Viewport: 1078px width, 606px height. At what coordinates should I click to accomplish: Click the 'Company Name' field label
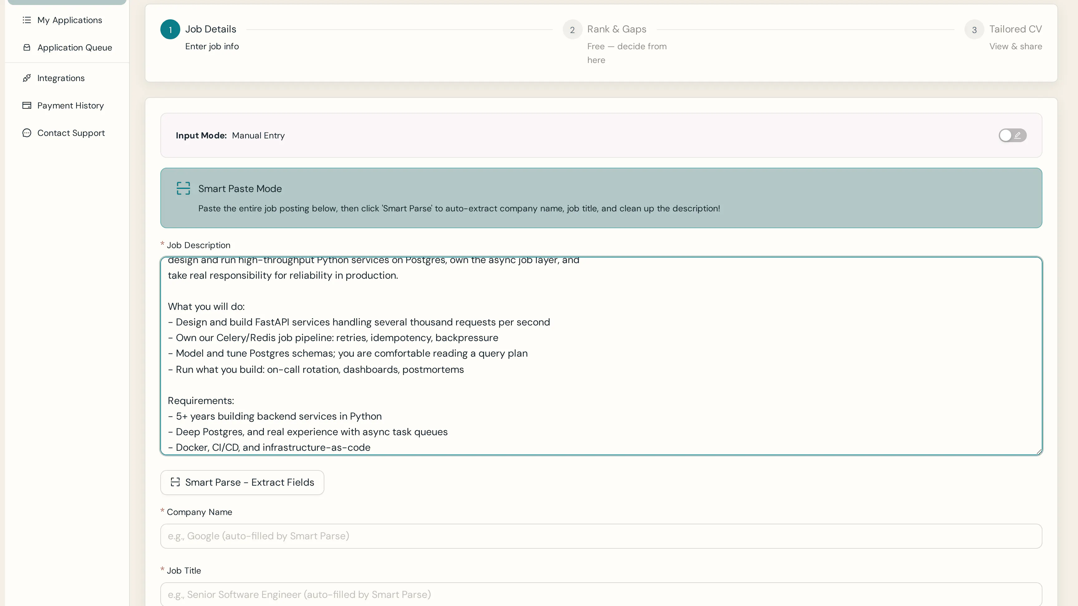click(x=199, y=512)
